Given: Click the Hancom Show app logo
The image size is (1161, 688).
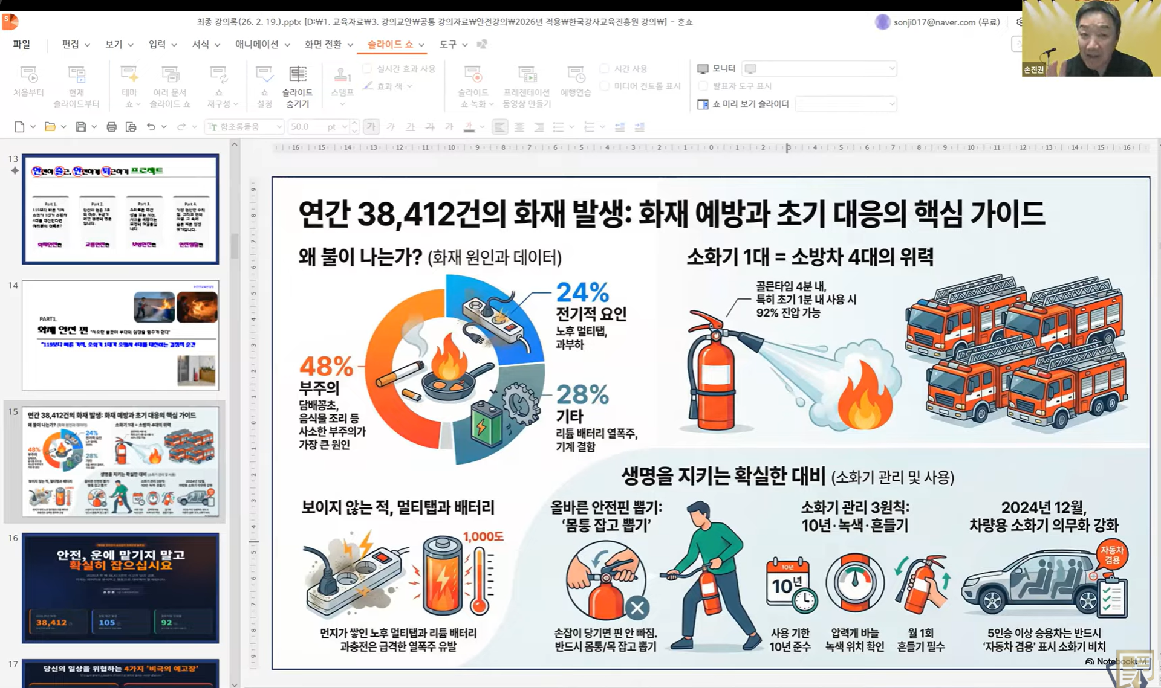Looking at the screenshot, I should coord(10,22).
